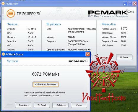Maximize the PCMark04 main window
The height and width of the screenshot is (112, 138).
pyautogui.click(x=130, y=4)
